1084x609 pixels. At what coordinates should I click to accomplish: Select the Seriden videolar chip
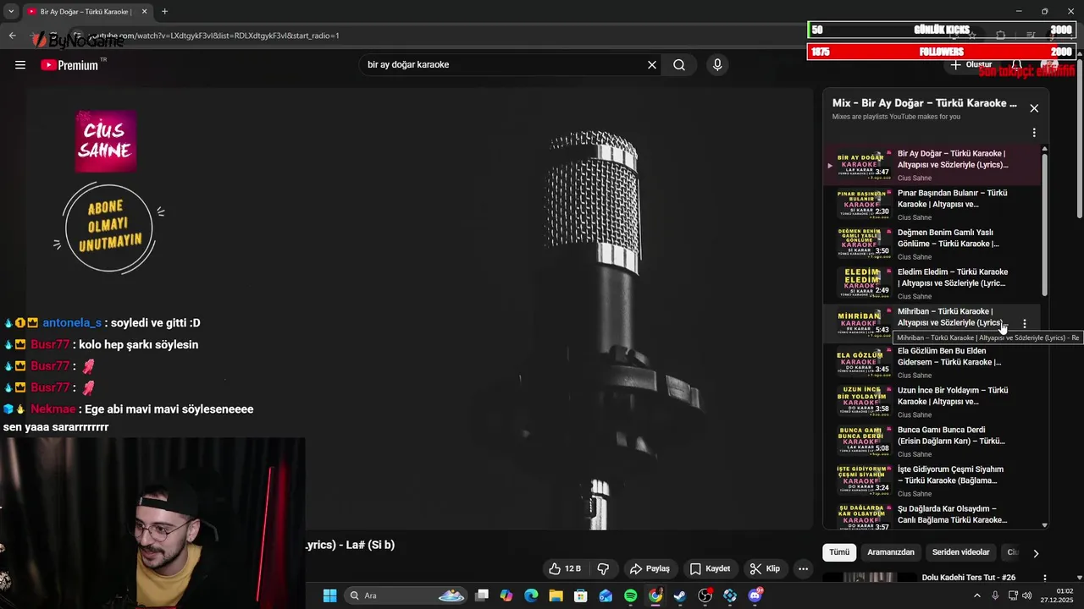click(x=960, y=552)
